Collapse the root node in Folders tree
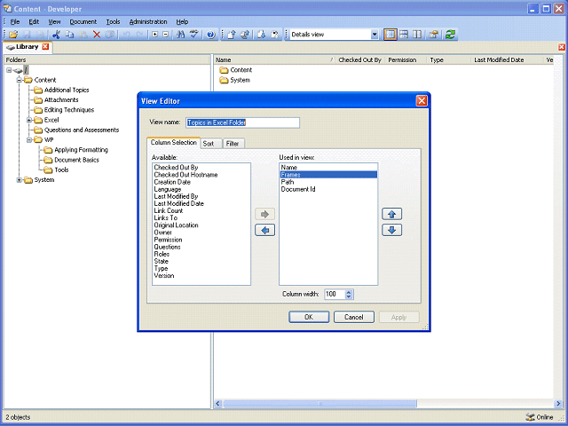This screenshot has width=568, height=426. [9, 70]
